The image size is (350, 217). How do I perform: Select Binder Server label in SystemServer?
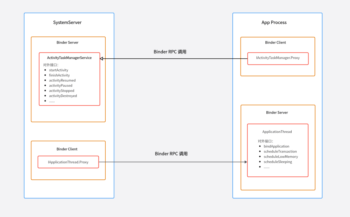[67, 42]
